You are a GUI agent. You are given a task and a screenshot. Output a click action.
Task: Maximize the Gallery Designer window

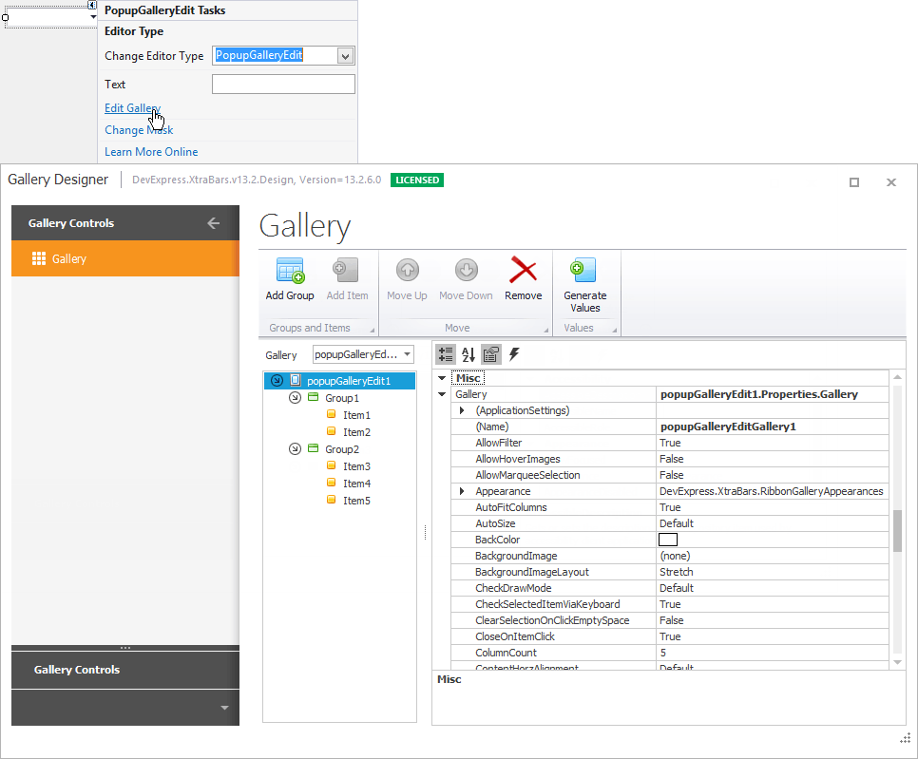coord(854,182)
